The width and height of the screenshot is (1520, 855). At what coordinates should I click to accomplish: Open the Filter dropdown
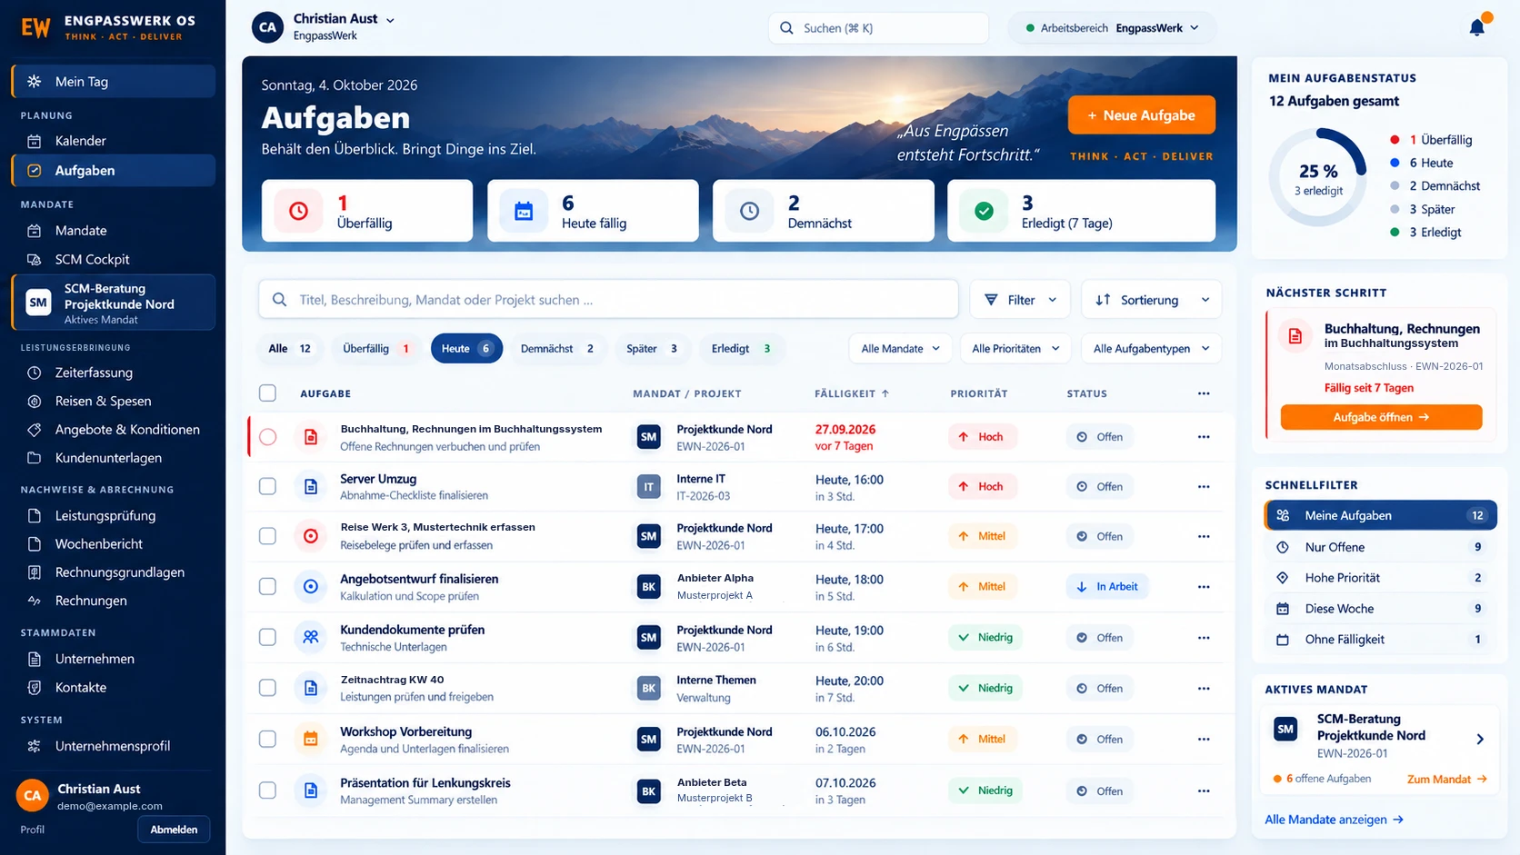1021,300
